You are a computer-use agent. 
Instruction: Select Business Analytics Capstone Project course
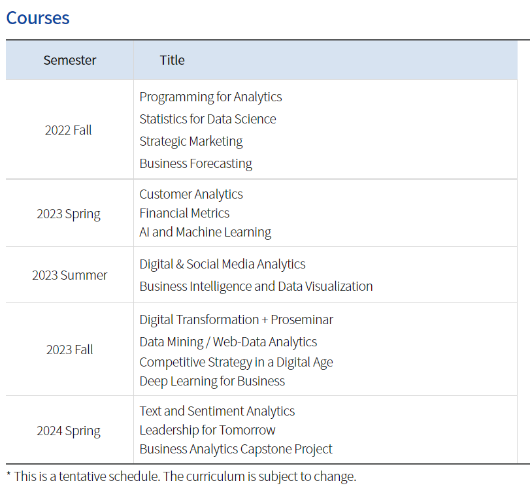click(236, 449)
